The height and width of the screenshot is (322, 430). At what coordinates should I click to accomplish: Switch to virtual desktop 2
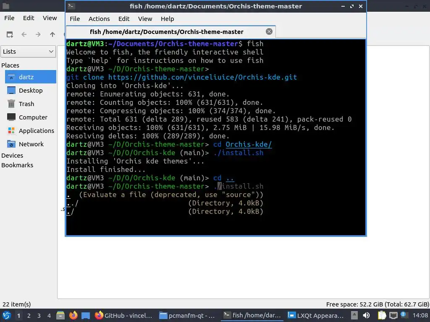pyautogui.click(x=29, y=316)
